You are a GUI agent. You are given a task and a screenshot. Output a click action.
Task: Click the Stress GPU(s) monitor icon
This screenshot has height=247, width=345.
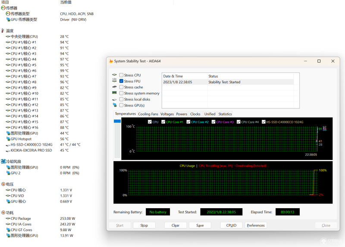point(115,105)
